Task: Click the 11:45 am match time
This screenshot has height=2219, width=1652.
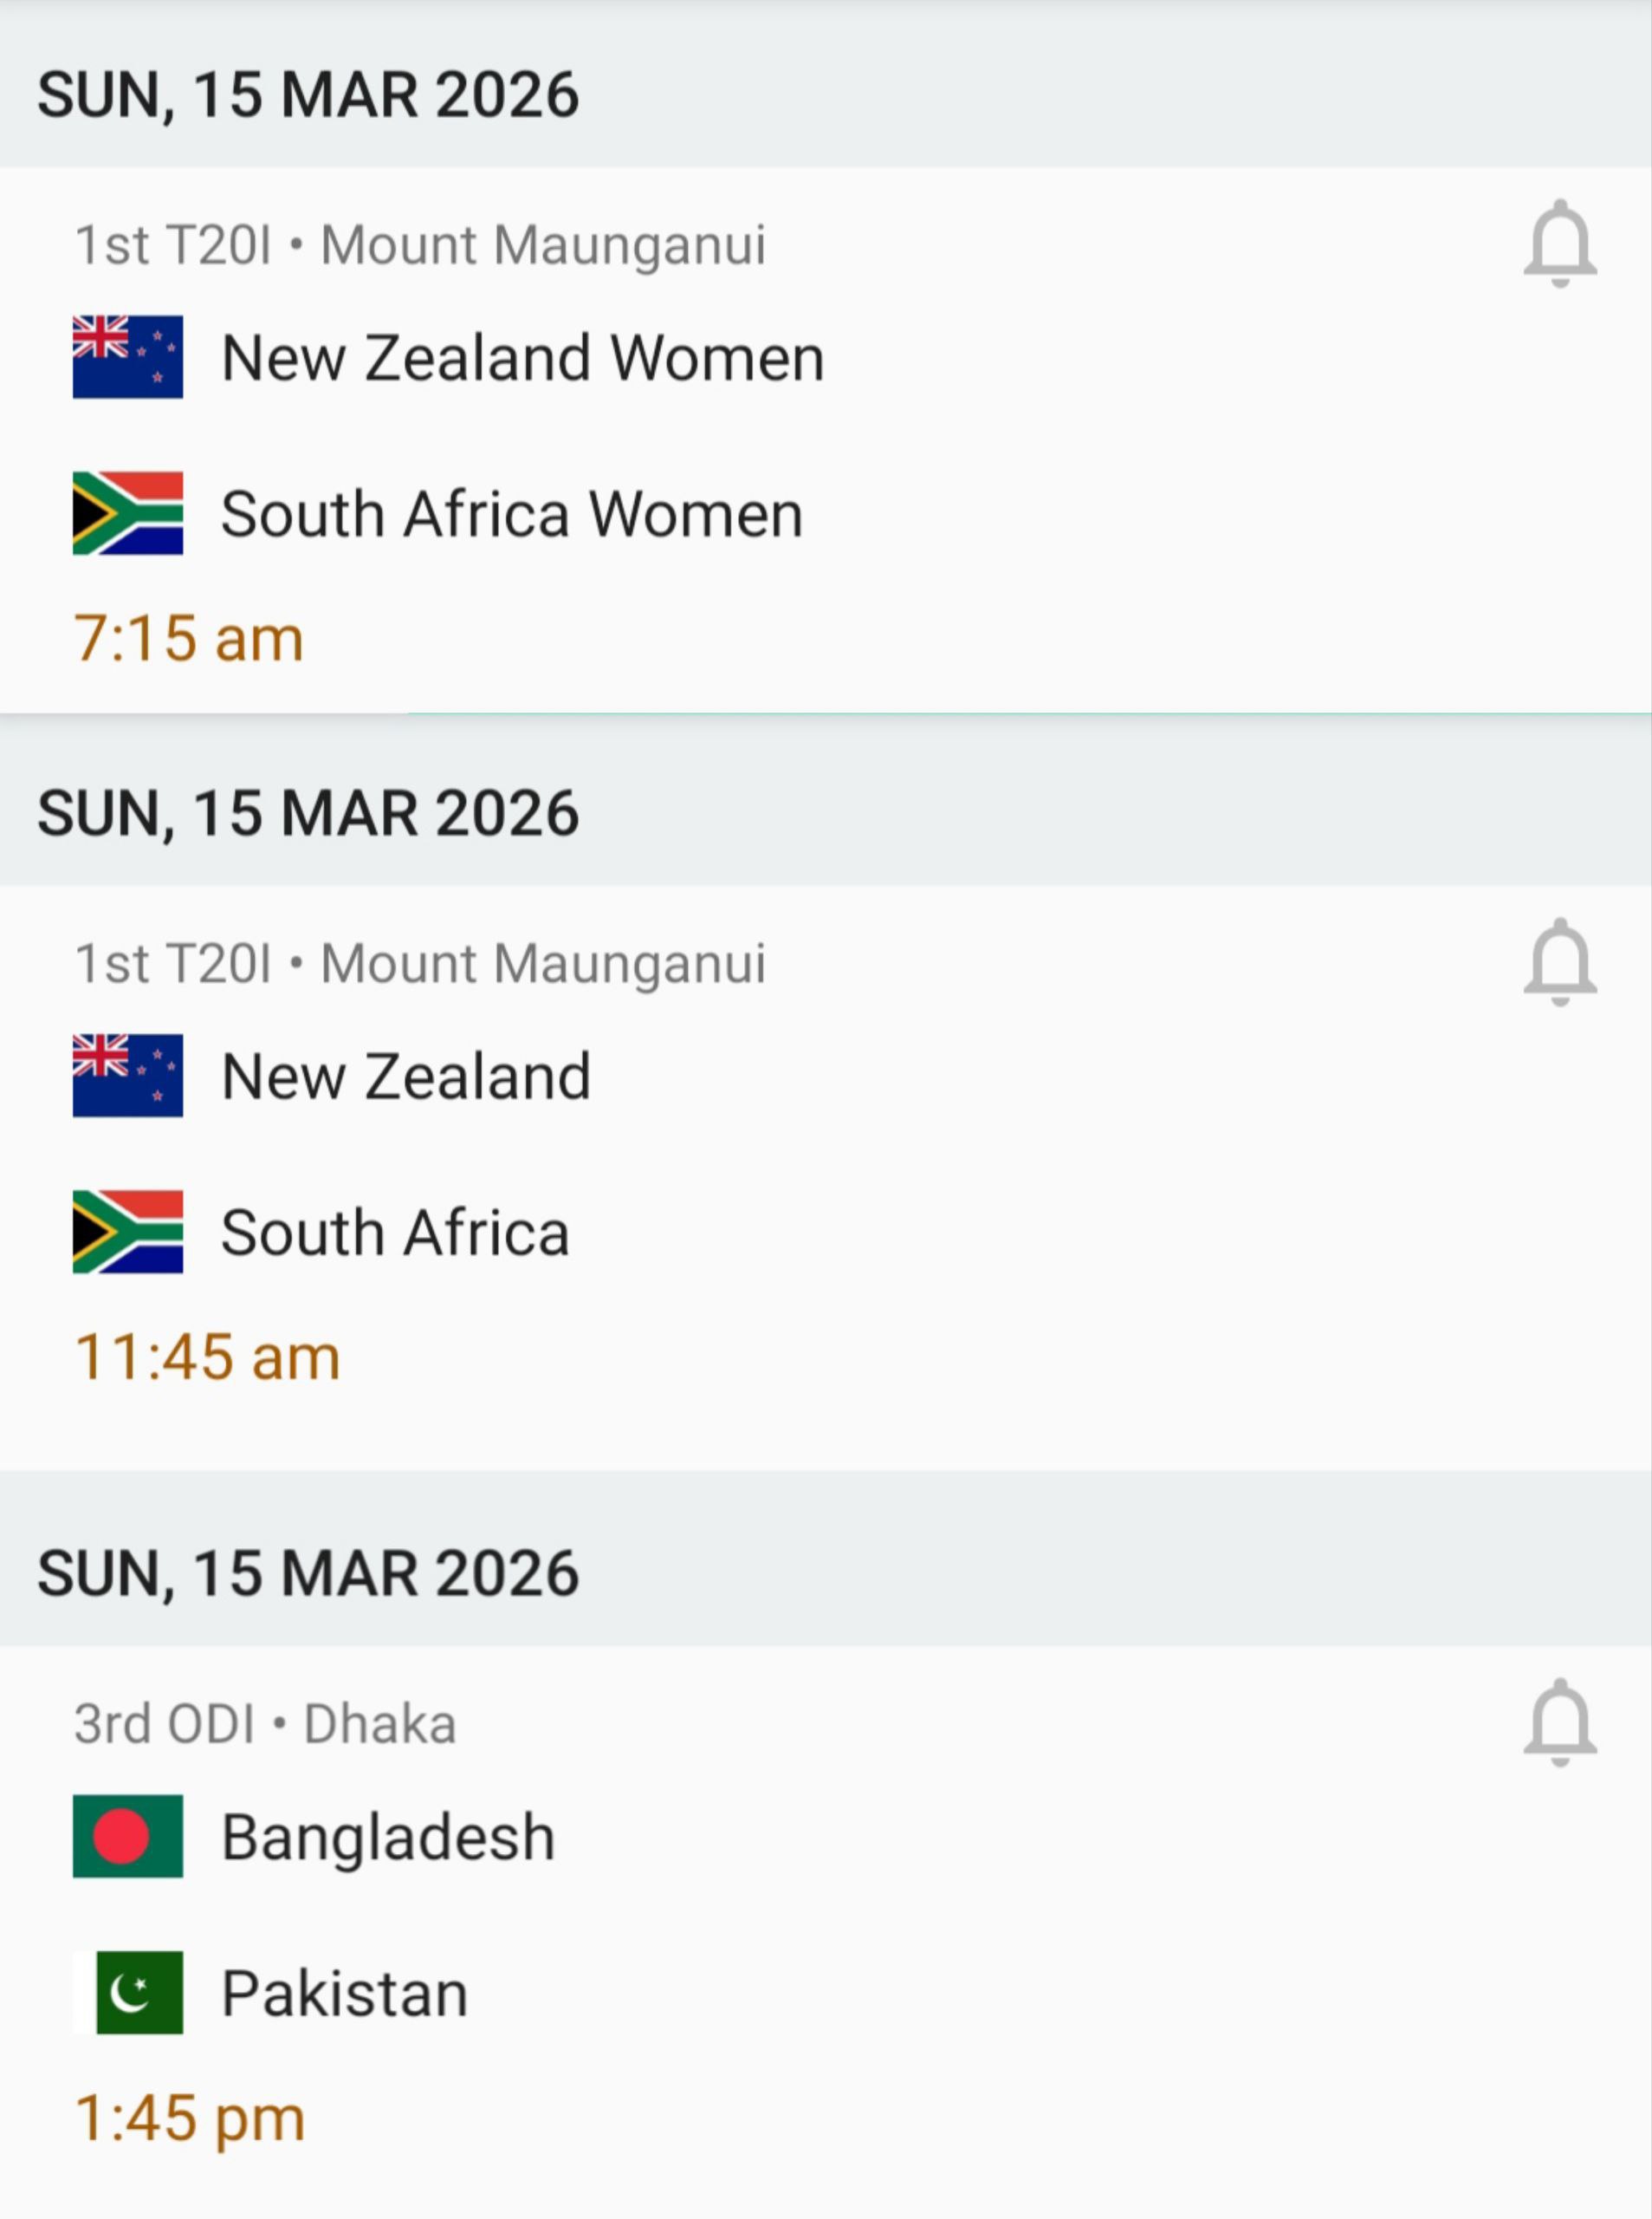Action: (x=208, y=1357)
